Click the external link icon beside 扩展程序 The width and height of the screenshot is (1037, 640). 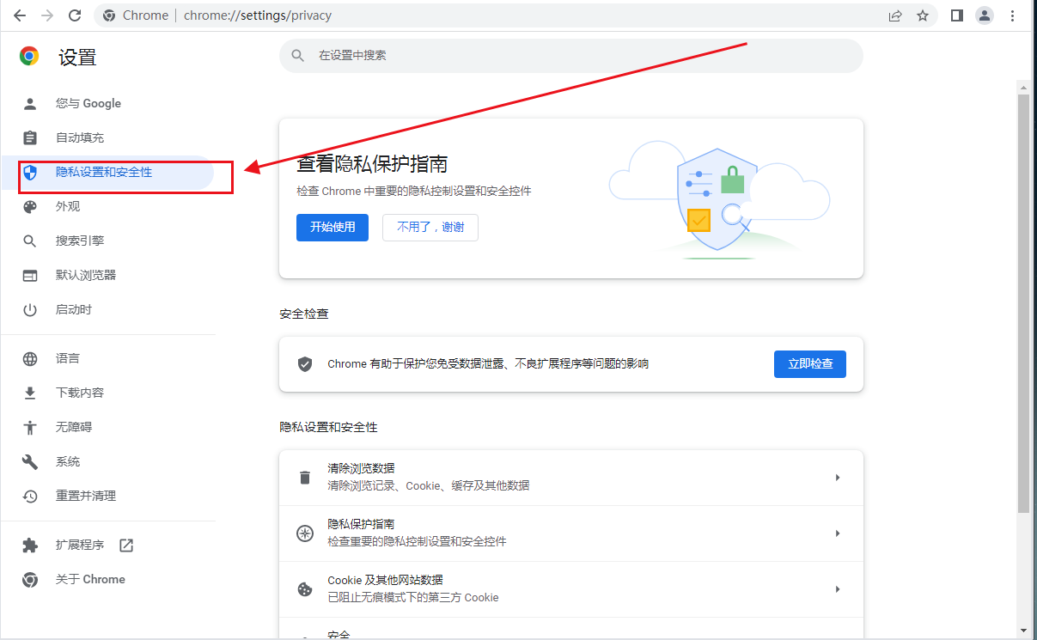(126, 546)
